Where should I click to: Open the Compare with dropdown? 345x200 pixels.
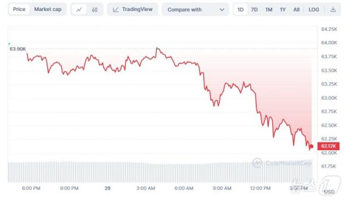(195, 9)
